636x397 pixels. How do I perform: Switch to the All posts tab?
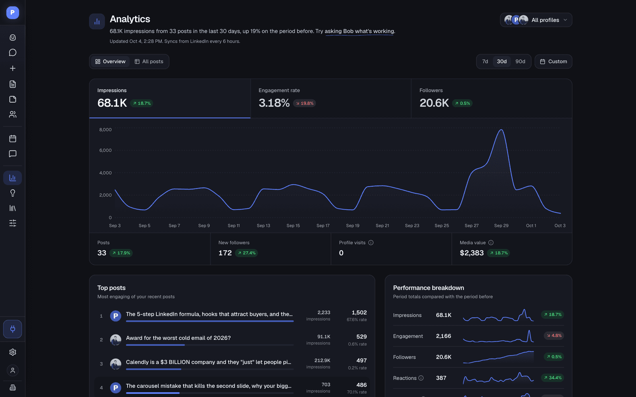149,62
